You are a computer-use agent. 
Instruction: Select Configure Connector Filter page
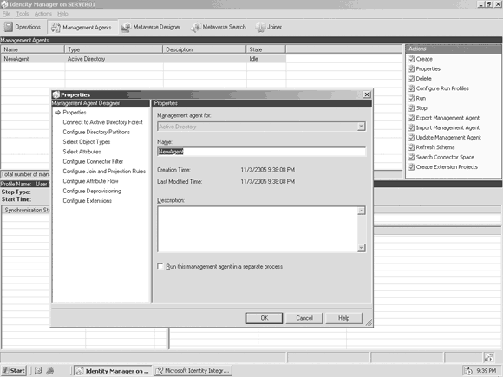pos(93,161)
